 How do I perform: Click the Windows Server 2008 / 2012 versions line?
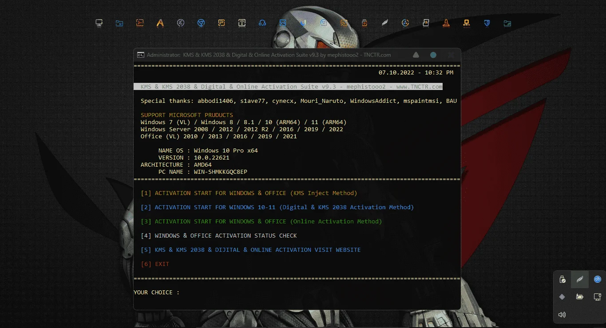tap(242, 129)
